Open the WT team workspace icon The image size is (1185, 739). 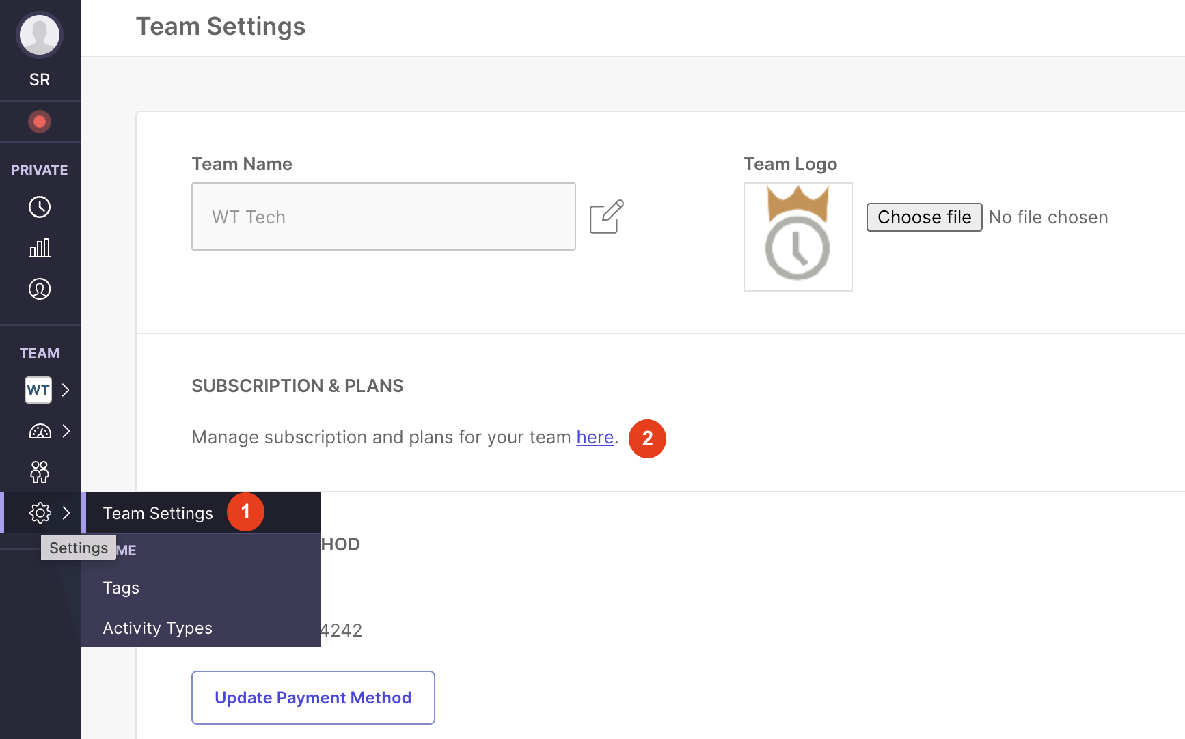[38, 390]
